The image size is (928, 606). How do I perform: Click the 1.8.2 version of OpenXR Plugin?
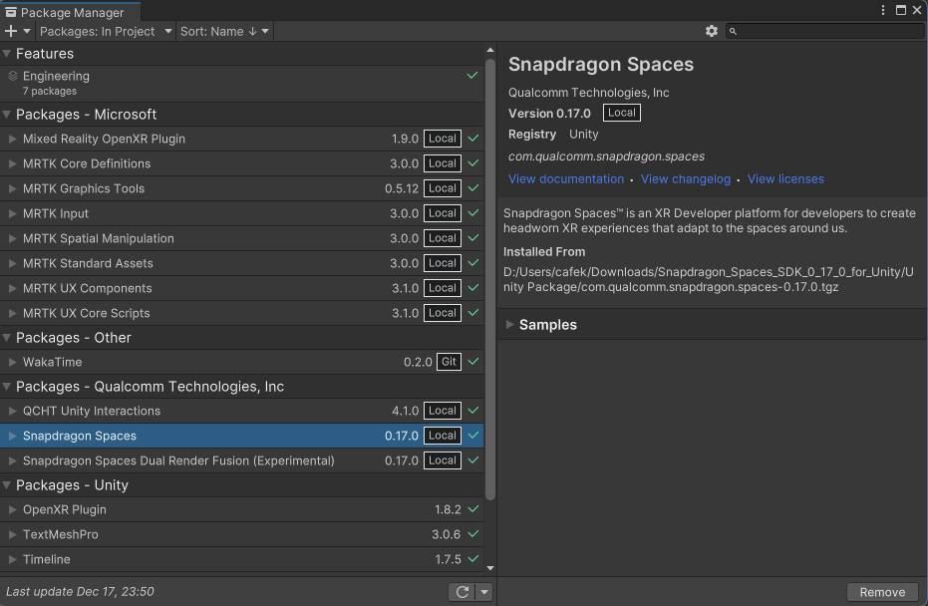click(448, 509)
